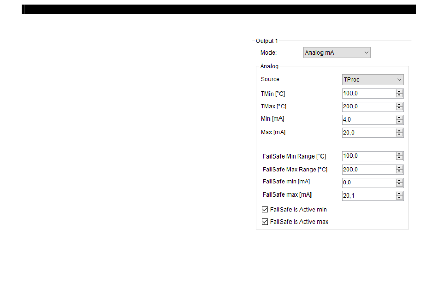Increase Min mA value with up arrow
This screenshot has width=438, height=294.
pyautogui.click(x=399, y=118)
